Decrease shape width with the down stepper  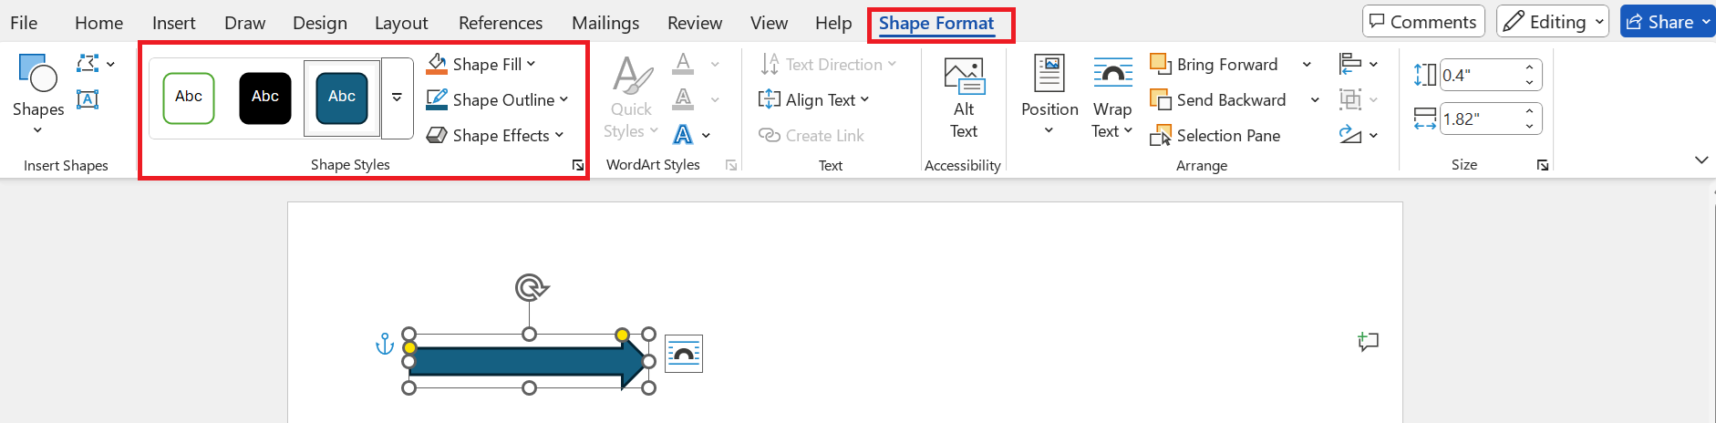point(1529,126)
